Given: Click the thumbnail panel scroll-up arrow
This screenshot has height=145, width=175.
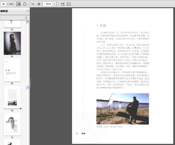Looking at the screenshot, I should point(27,22).
